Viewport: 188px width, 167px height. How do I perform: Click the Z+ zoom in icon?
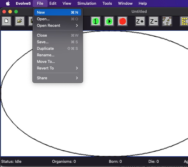tap(140, 21)
